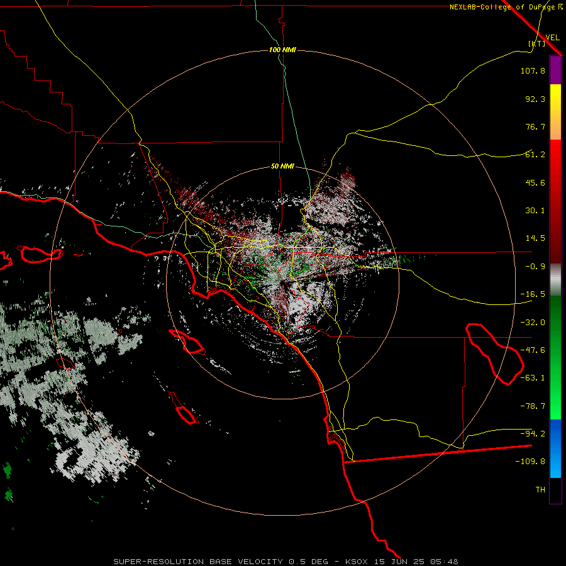Select the -94.2 legend value
566x566 pixels.
point(533,434)
